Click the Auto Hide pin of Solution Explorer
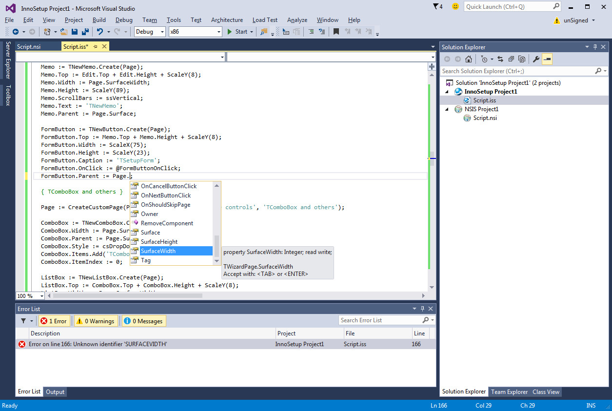612x411 pixels. tap(595, 47)
